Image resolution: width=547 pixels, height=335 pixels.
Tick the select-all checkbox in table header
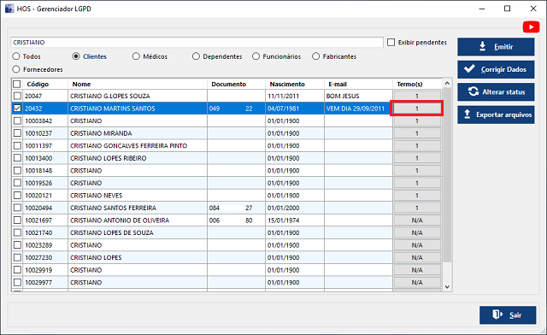coord(17,84)
